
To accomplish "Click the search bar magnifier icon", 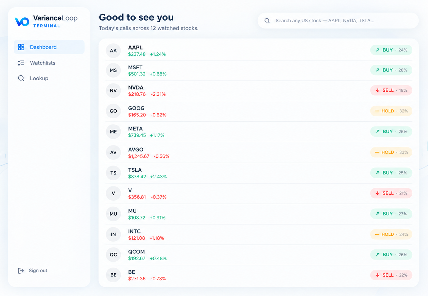I will (x=267, y=21).
